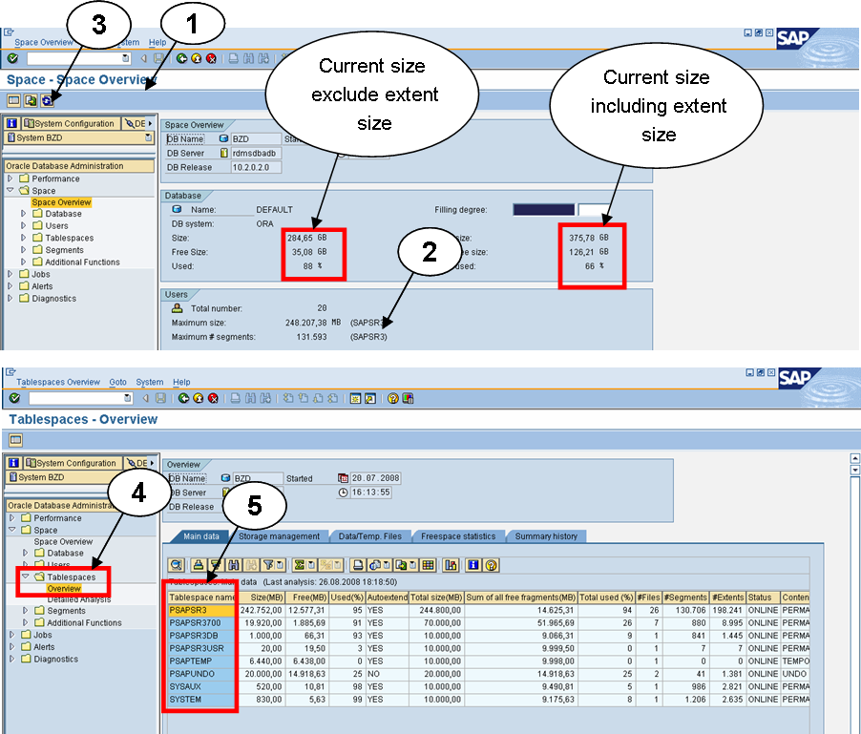Click Create new session icon in Tablespaces window
Screen dimensions: 861x734
tap(355, 398)
